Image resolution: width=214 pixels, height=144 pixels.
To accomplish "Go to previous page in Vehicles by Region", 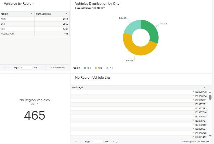I will click(x=9, y=68).
